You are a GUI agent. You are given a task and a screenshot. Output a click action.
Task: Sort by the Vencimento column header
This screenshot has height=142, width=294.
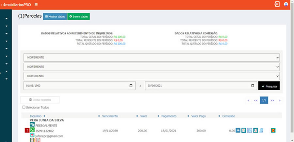click(x=110, y=116)
